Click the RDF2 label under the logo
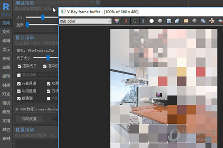This screenshot has width=223, height=148. [6, 15]
